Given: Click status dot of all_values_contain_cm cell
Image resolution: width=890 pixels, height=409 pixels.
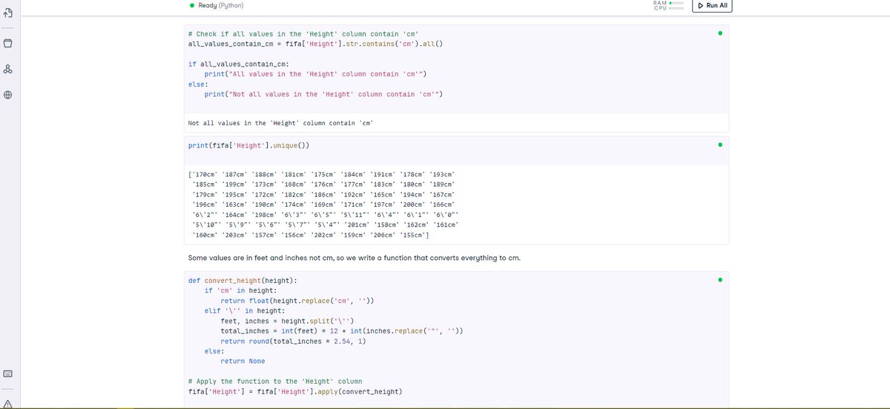Looking at the screenshot, I should pyautogui.click(x=719, y=33).
